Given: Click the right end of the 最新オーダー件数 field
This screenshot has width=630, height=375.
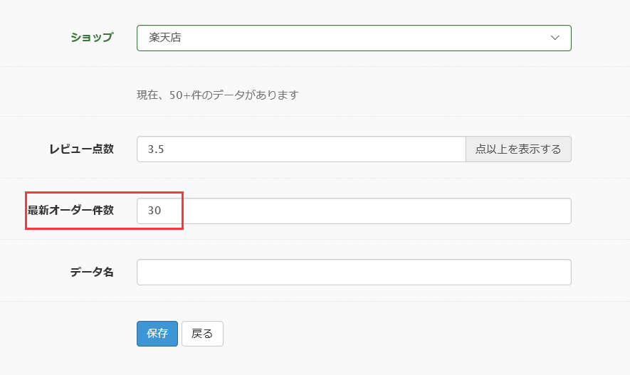Looking at the screenshot, I should click(562, 211).
